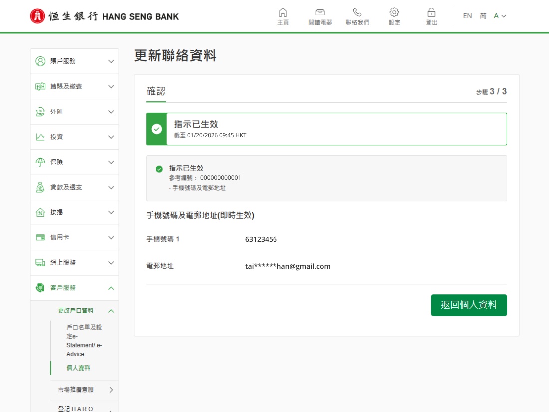Viewport: 549px width, 412px height.
Task: Switch language to EN
Action: [467, 16]
